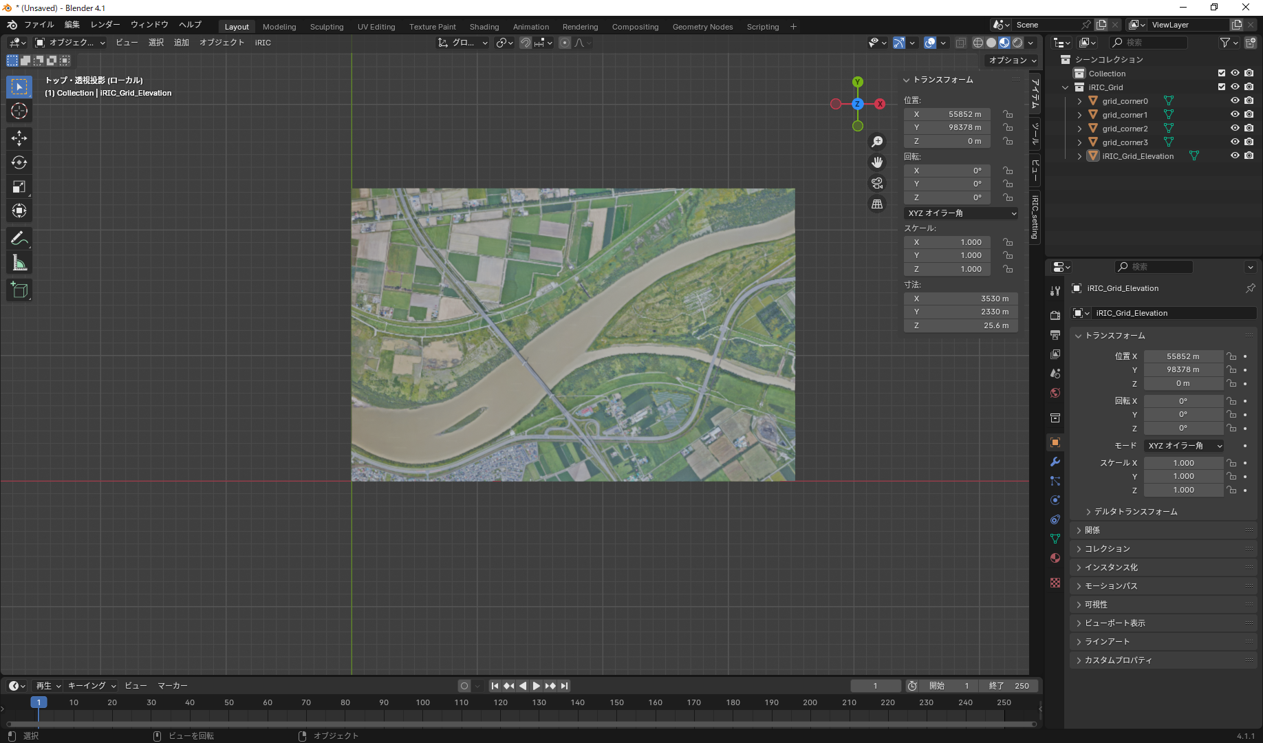The width and height of the screenshot is (1263, 743).
Task: Uncheck the iRIC_Grid collection checkbox
Action: click(x=1222, y=87)
